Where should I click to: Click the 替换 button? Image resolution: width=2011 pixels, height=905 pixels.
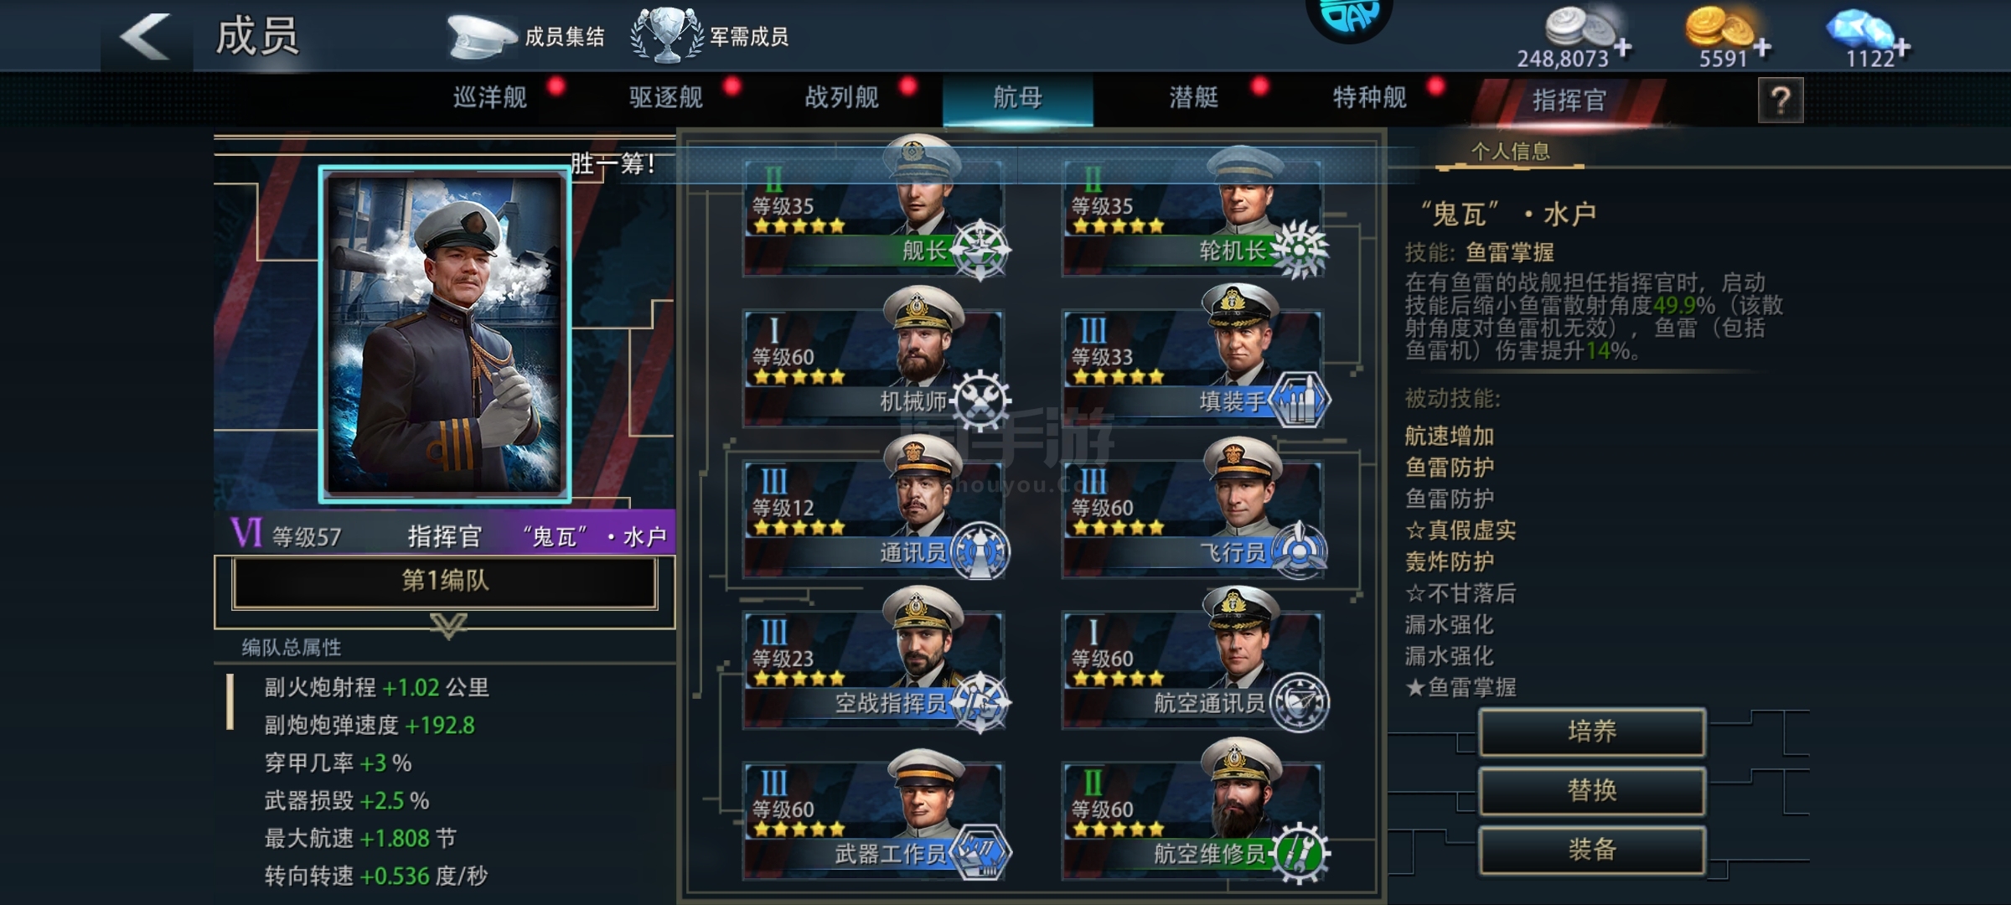coord(1592,790)
